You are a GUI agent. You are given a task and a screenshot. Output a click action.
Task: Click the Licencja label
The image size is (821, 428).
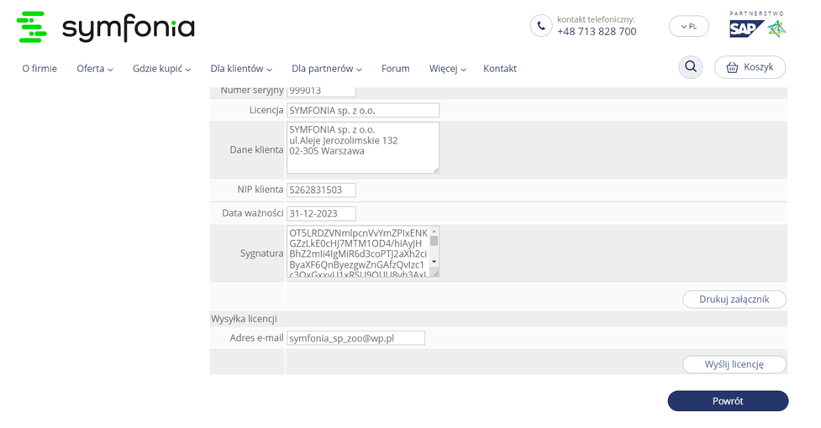(x=266, y=110)
